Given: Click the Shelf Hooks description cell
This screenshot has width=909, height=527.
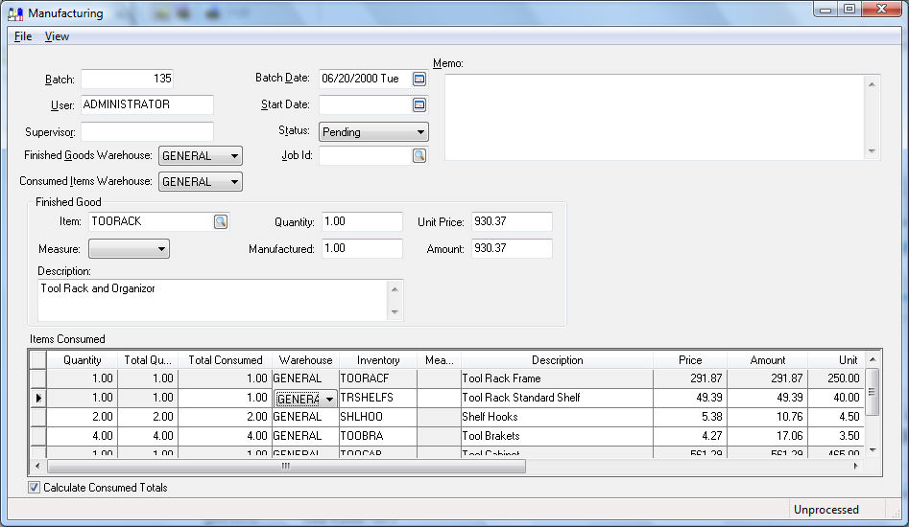Looking at the screenshot, I should tap(557, 417).
